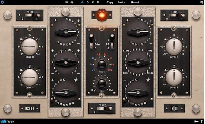Click the Mix Dry/Wet knob
The width and height of the screenshot is (205, 124).
tap(102, 84)
